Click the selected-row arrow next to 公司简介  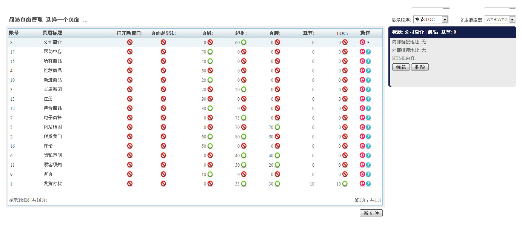(368, 42)
